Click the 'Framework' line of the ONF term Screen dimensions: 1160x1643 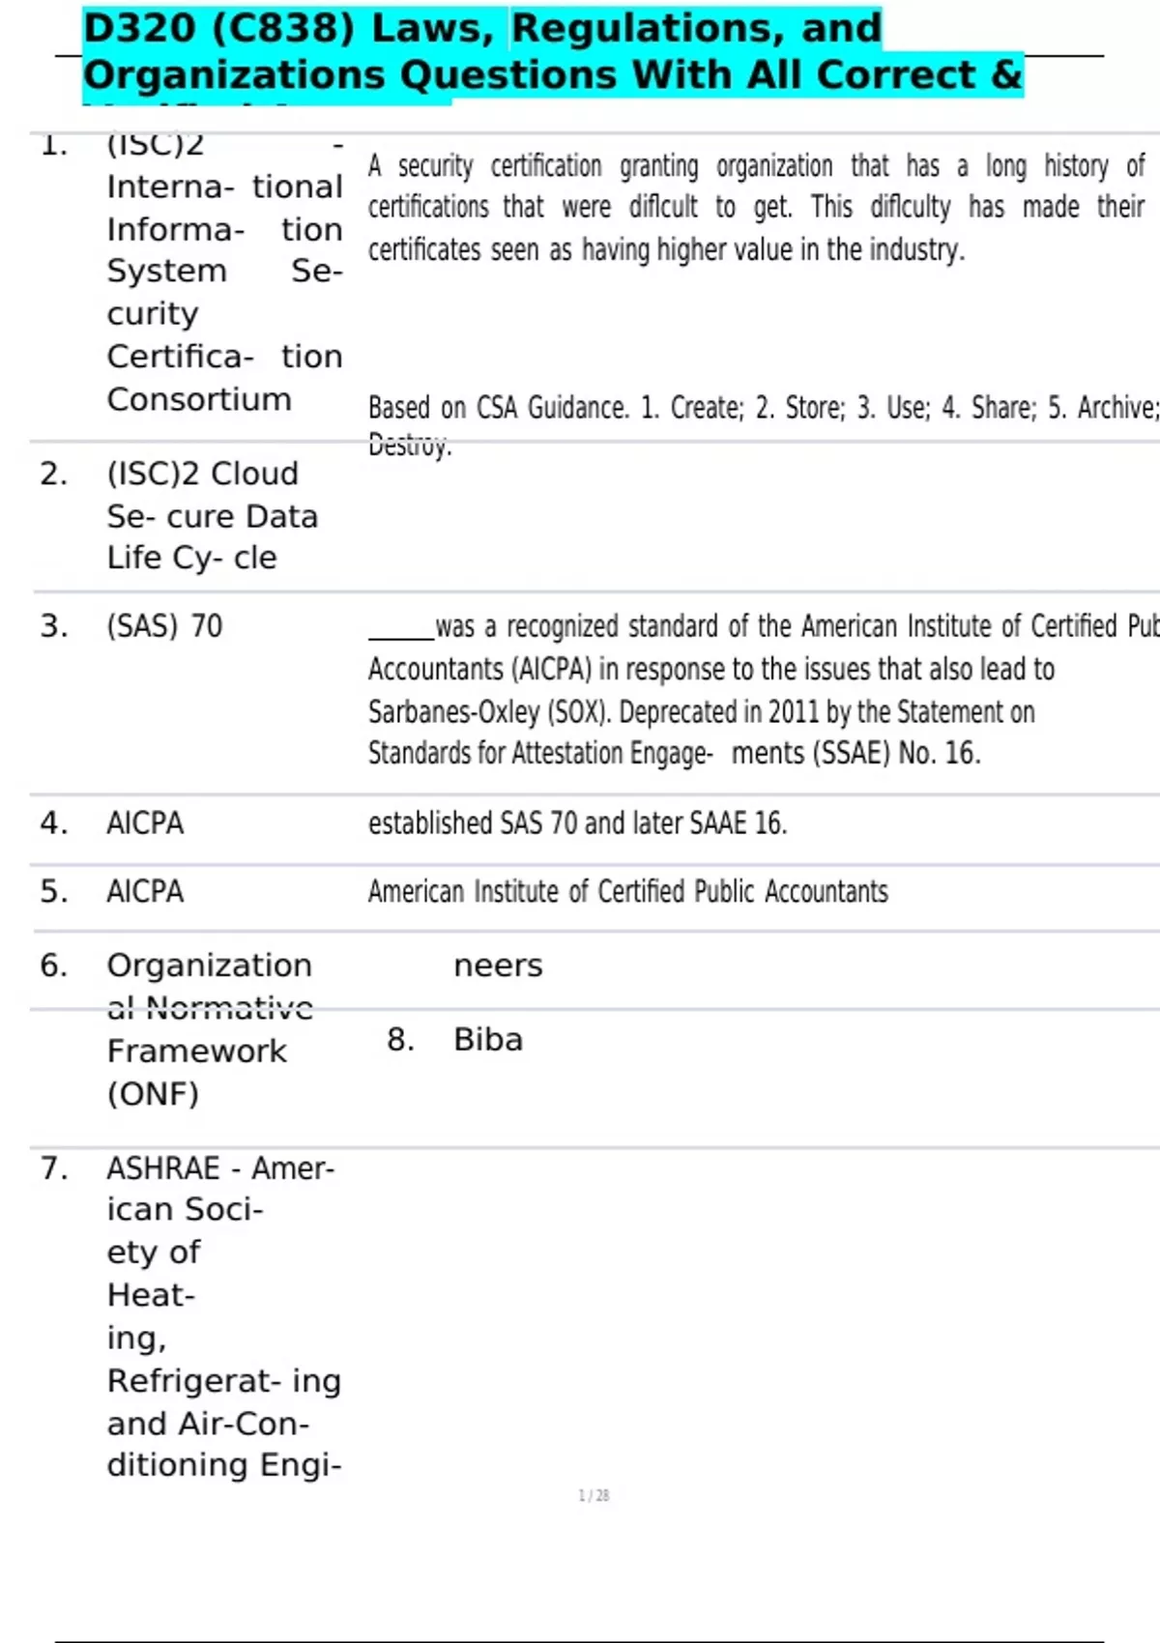click(196, 1051)
